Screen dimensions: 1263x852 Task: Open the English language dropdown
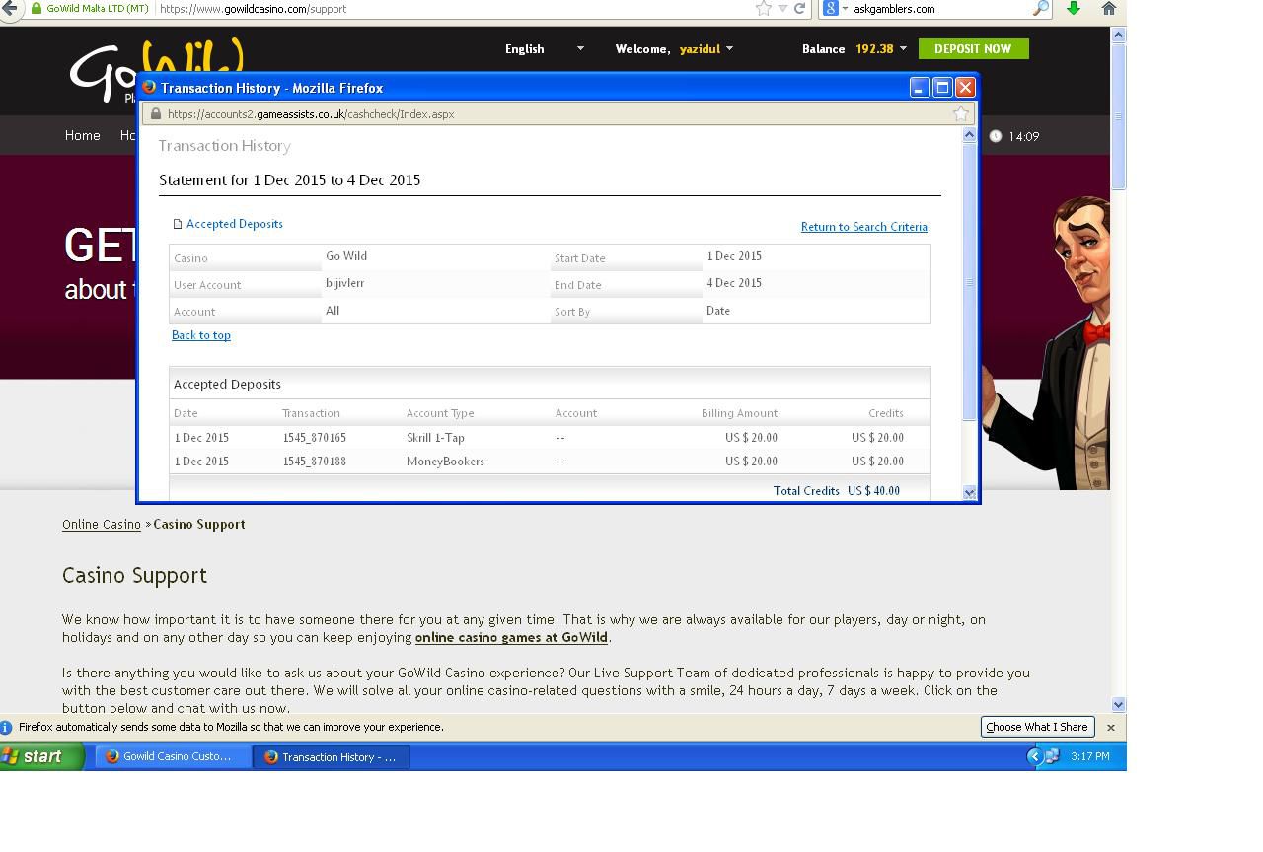point(545,48)
